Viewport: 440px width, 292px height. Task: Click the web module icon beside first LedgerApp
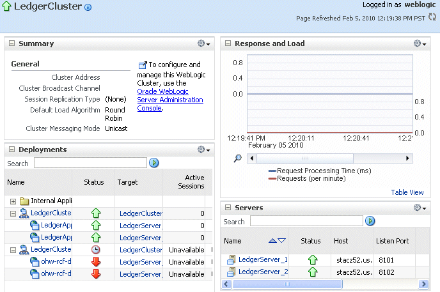(x=35, y=226)
